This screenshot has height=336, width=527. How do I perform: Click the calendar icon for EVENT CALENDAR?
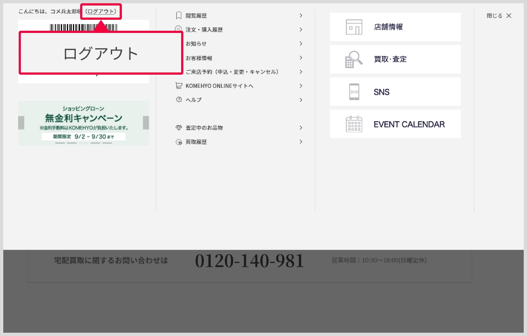coord(354,124)
